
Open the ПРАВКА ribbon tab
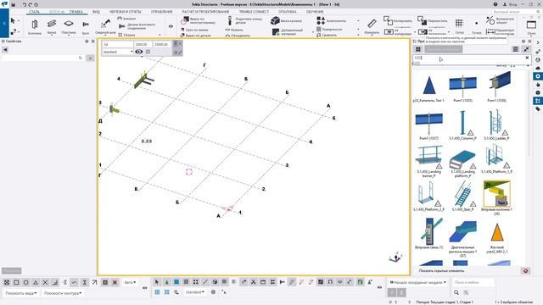click(x=76, y=12)
